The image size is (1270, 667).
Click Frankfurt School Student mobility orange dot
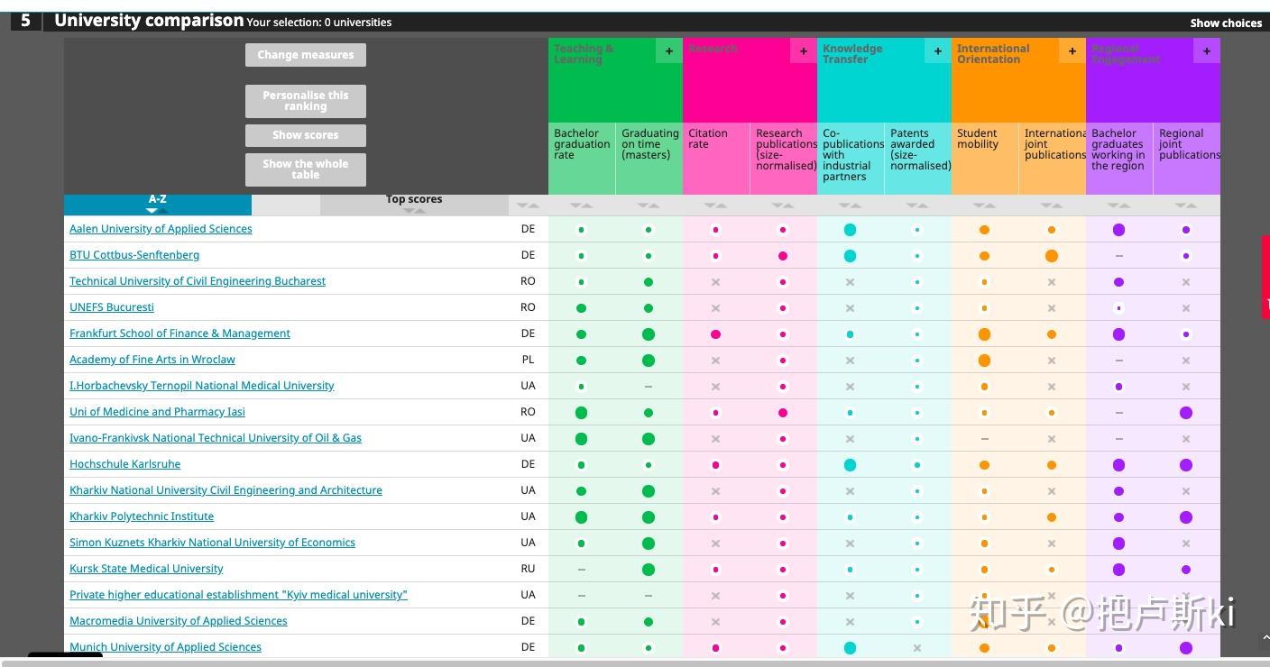pyautogui.click(x=984, y=334)
